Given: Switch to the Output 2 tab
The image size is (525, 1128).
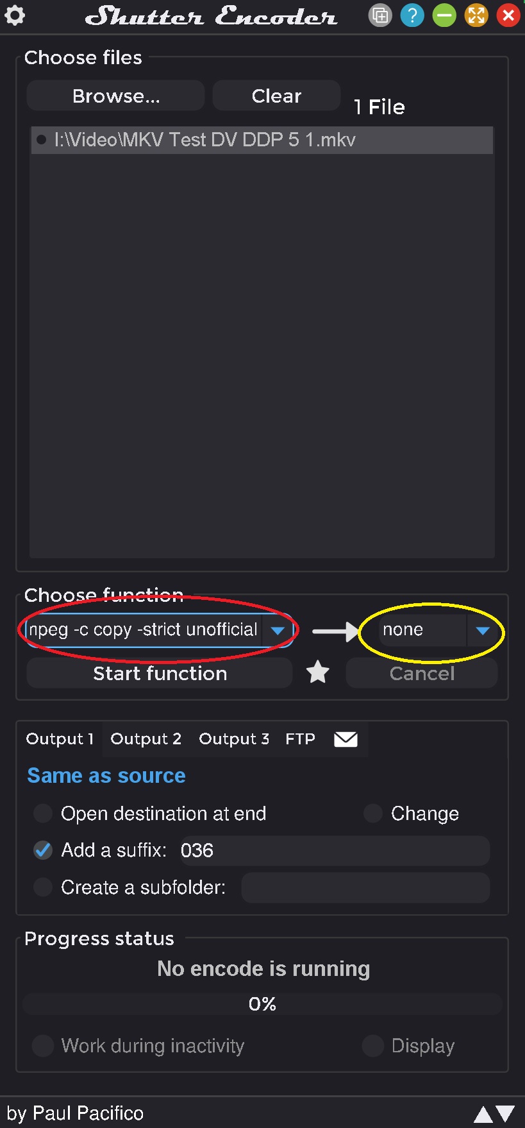Looking at the screenshot, I should (x=146, y=739).
